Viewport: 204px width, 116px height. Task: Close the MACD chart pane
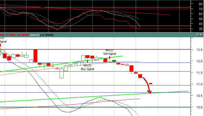201,35
